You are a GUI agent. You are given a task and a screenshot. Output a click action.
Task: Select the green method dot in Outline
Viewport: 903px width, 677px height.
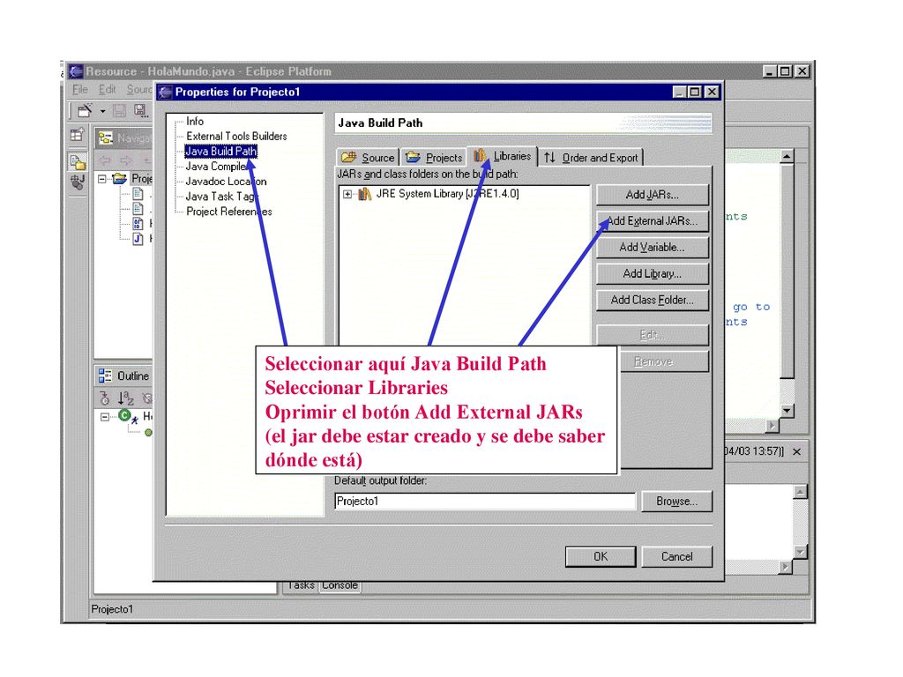pyautogui.click(x=148, y=432)
